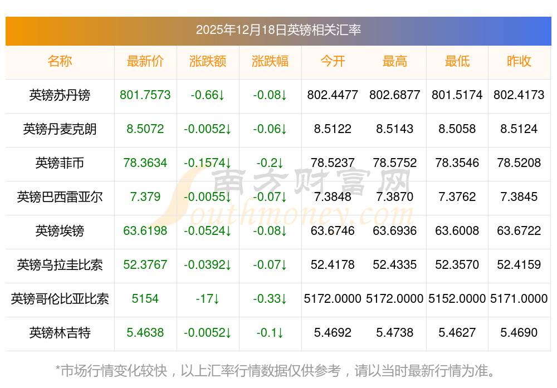Click previous close 5171.0000

click(519, 298)
